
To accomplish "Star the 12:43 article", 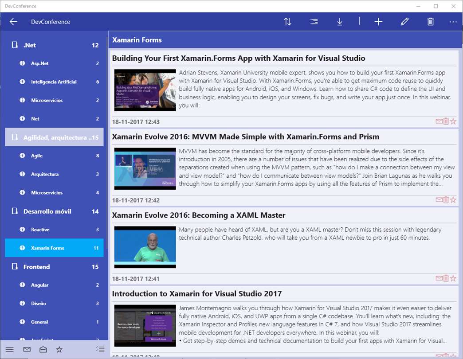I will point(453,121).
